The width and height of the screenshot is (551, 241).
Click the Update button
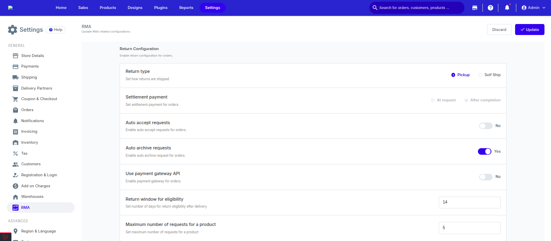[x=530, y=30]
